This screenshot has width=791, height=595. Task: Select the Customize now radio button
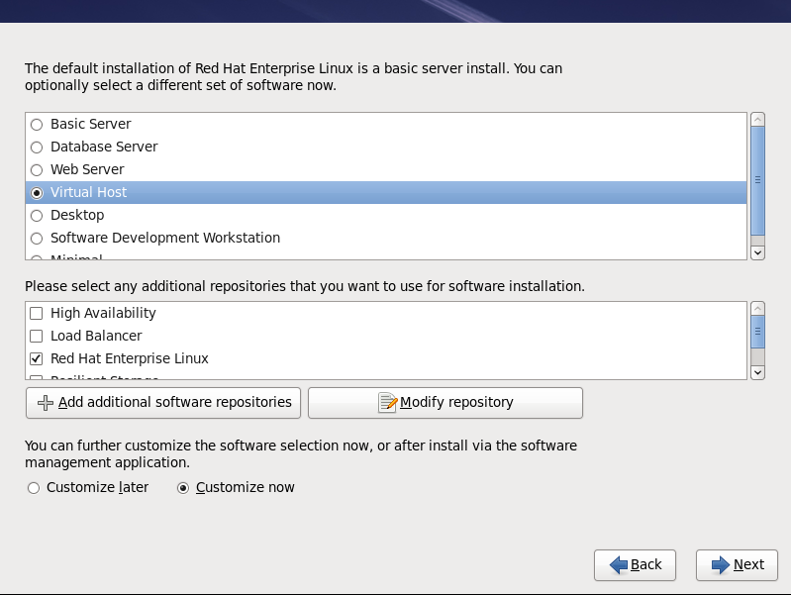tap(183, 488)
